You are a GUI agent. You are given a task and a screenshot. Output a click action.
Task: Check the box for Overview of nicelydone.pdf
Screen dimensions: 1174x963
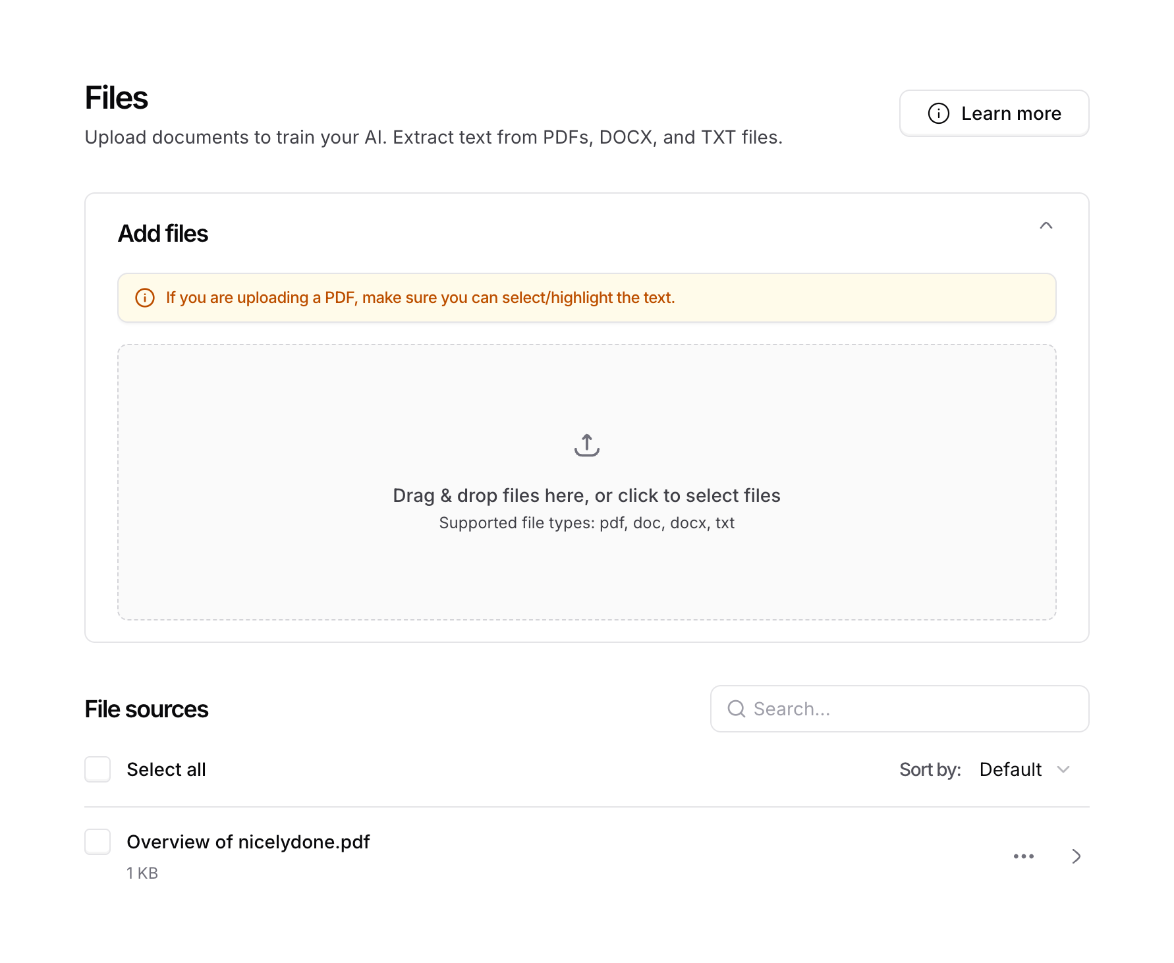98,842
